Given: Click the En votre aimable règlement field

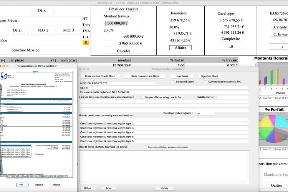Looking at the screenshot, I should pos(164,92).
